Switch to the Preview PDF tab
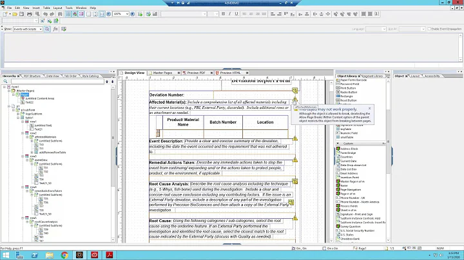 (196, 73)
